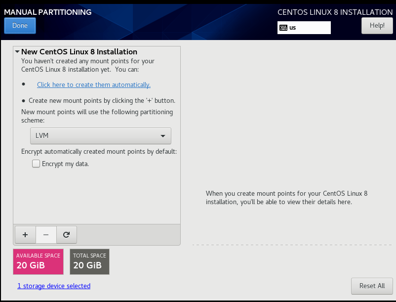Click the MANUAL PARTITIONING title
The height and width of the screenshot is (302, 396).
[48, 12]
